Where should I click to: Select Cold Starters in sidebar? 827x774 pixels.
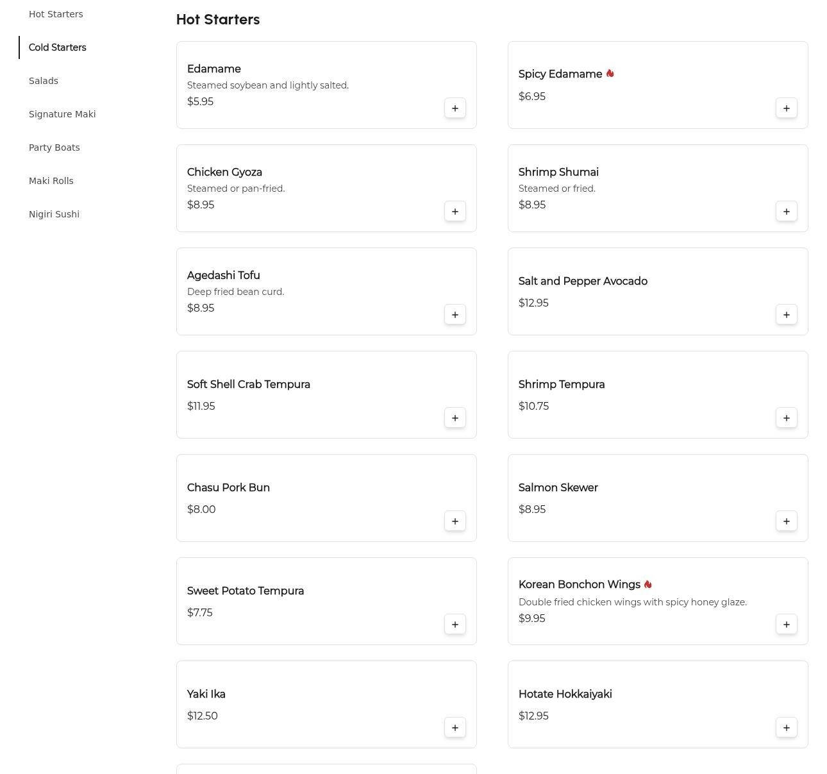pos(57,47)
